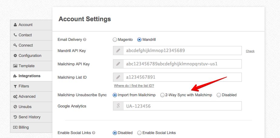Click the pencil icon beside Mailchimp API Key
The width and height of the screenshot is (280, 138).
point(118,64)
